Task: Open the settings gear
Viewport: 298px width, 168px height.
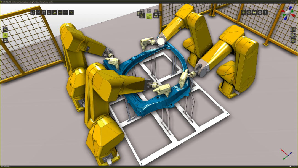Action: click(260, 12)
